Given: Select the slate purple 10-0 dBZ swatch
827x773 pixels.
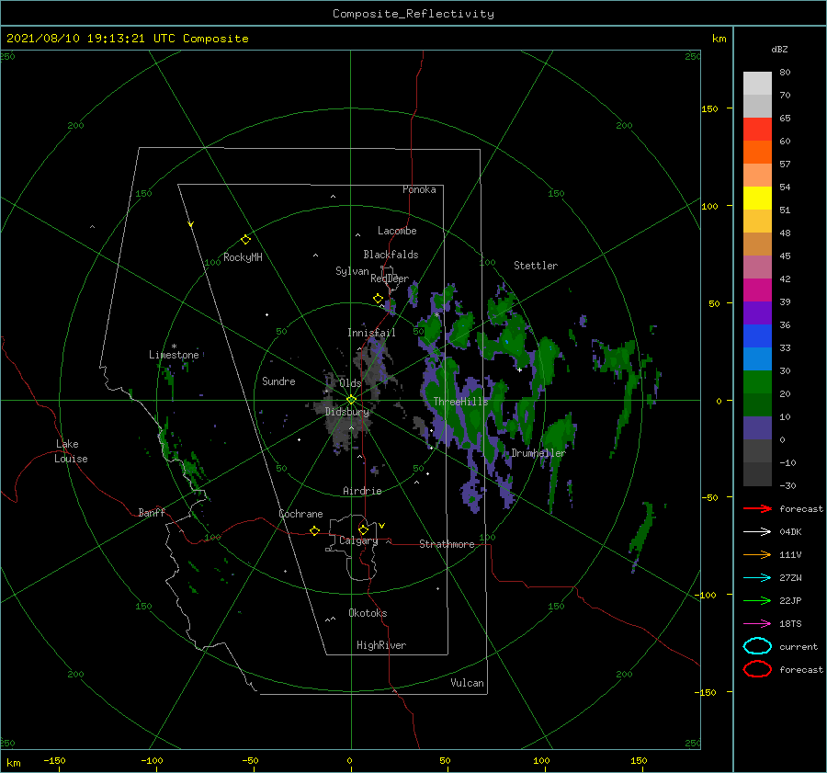Looking at the screenshot, I should point(757,428).
